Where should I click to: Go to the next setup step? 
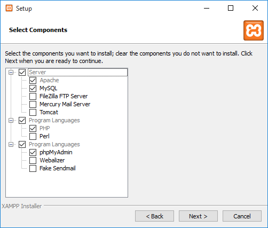coord(198,216)
